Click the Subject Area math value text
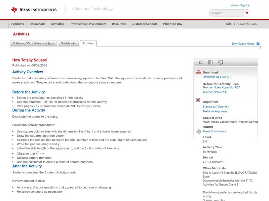Viewport: 269px width, 201px height. (x=230, y=122)
